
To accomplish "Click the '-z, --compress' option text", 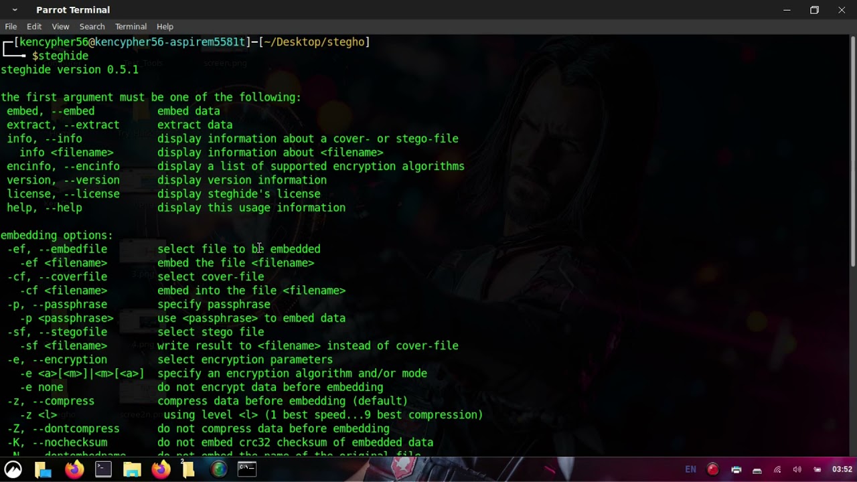I will coord(51,401).
